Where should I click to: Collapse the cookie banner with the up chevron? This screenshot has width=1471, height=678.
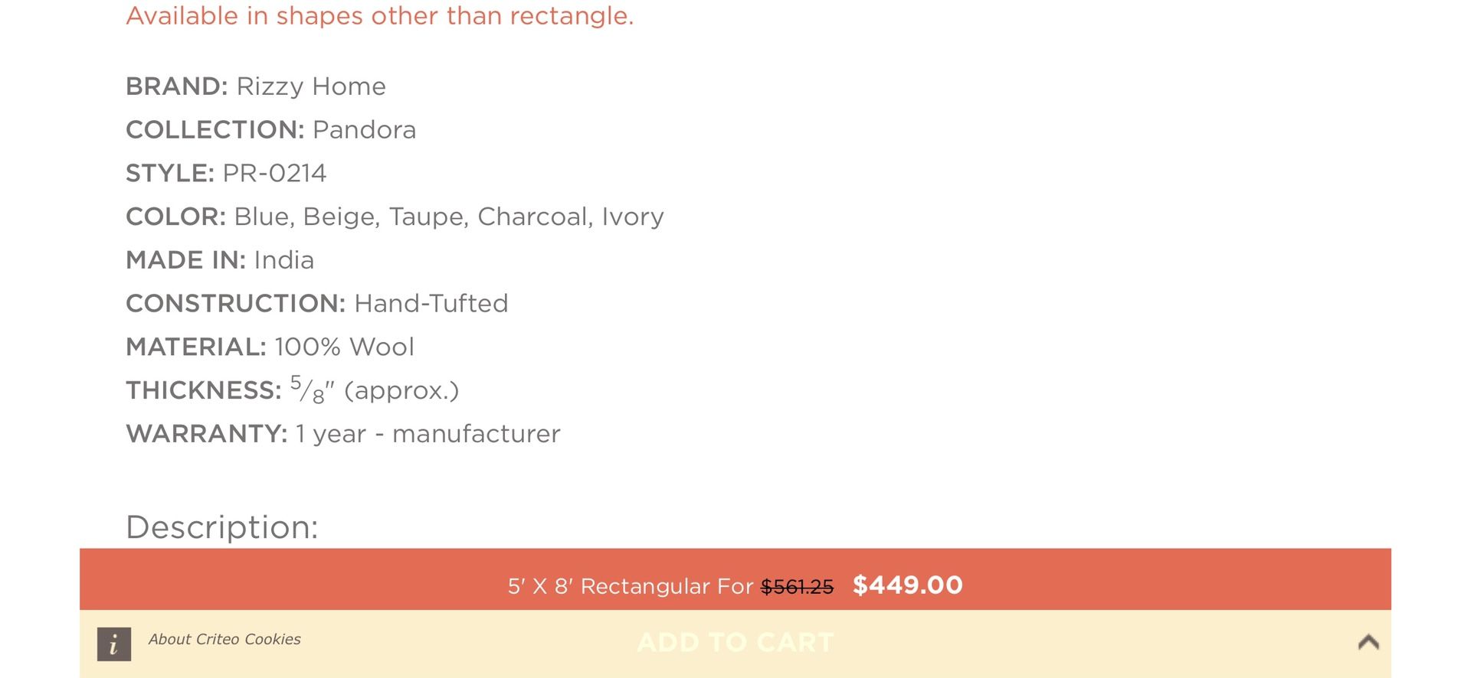1368,642
